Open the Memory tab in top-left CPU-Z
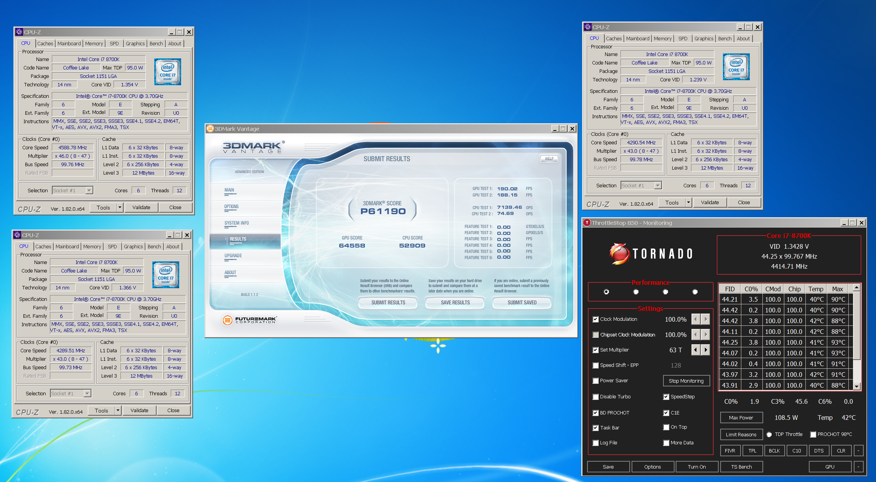The image size is (876, 482). tap(94, 43)
